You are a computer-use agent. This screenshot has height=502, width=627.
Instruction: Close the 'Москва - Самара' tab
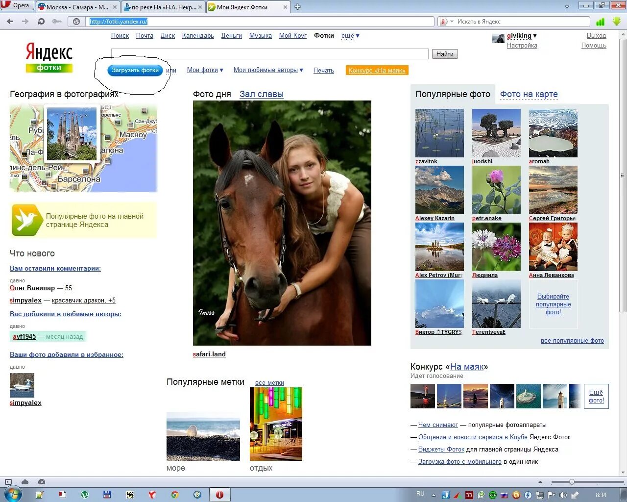coord(115,7)
